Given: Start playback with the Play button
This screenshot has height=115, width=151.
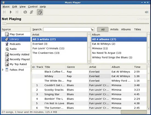Looking at the screenshot, I should [11, 12].
